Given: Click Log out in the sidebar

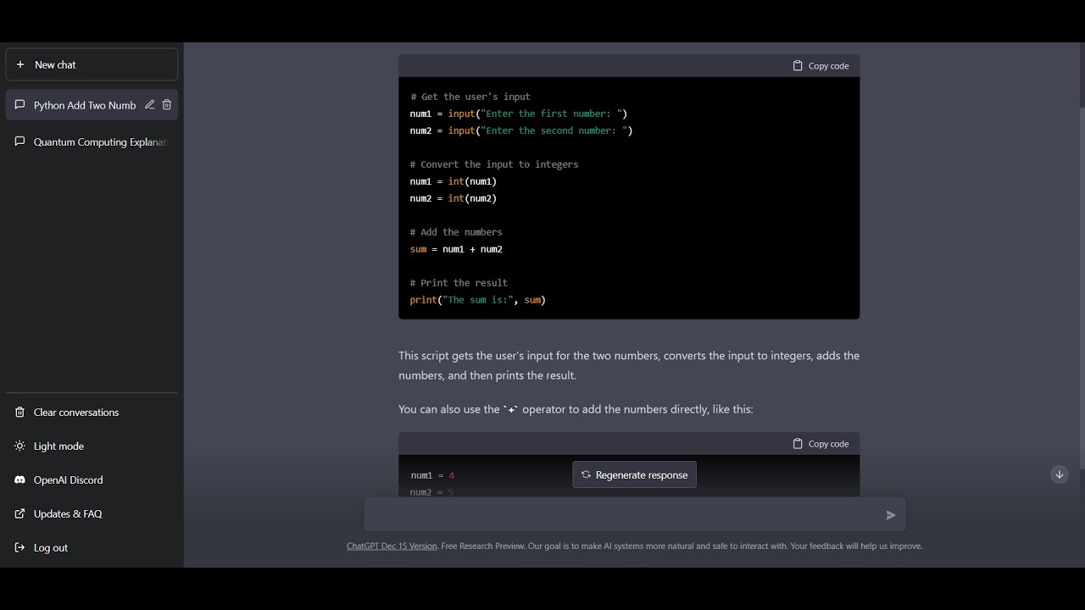Looking at the screenshot, I should pyautogui.click(x=50, y=547).
